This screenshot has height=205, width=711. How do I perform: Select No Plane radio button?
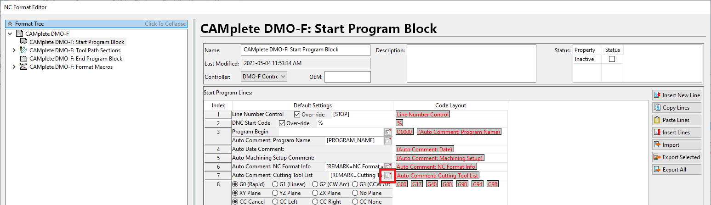point(355,193)
